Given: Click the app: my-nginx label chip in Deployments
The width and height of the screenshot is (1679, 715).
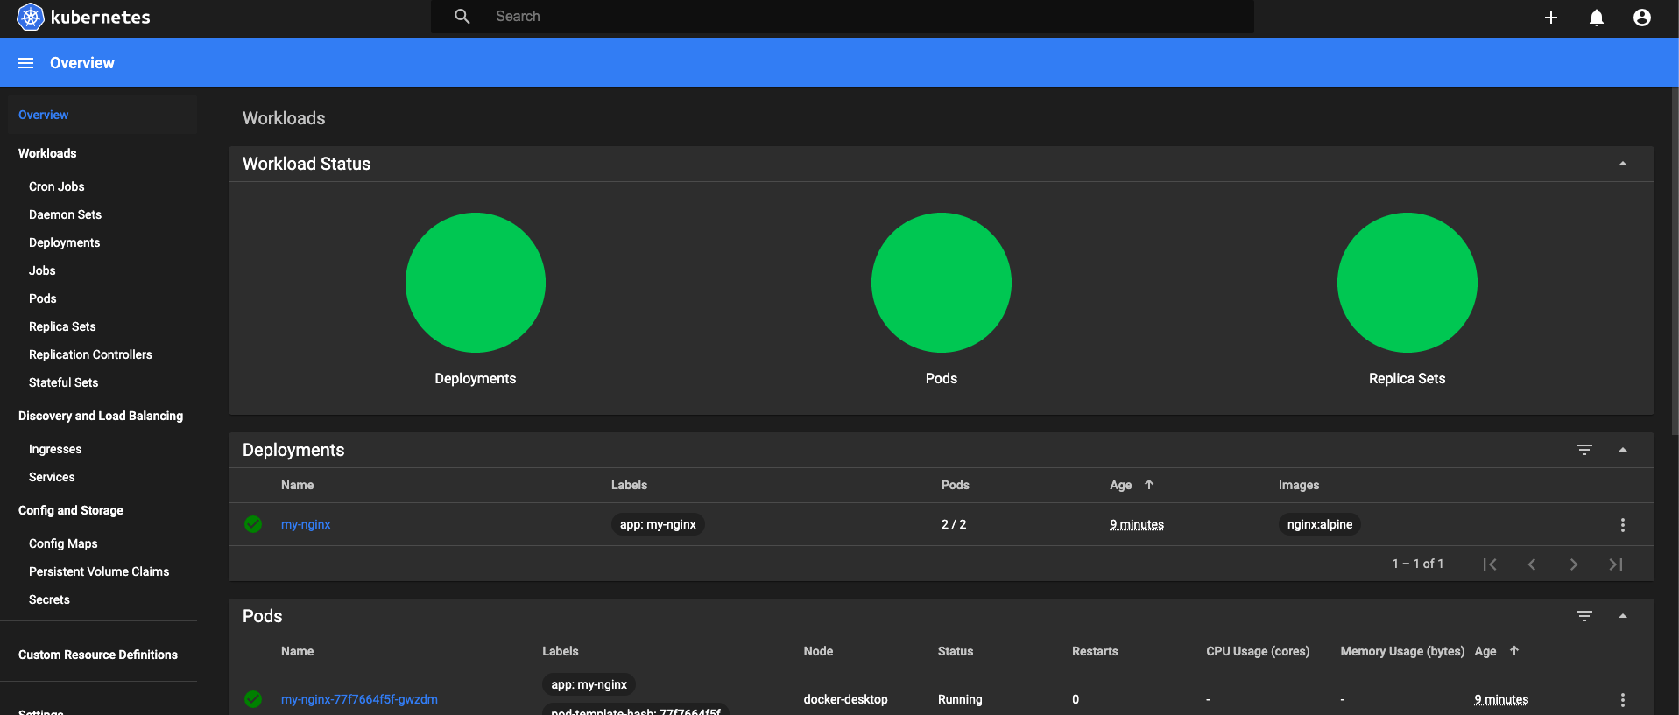Looking at the screenshot, I should pos(658,524).
